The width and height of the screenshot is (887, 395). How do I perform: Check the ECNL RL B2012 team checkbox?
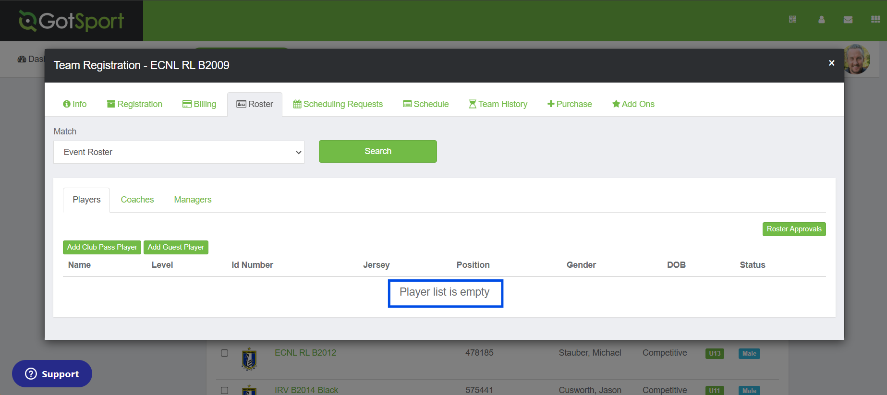point(224,353)
